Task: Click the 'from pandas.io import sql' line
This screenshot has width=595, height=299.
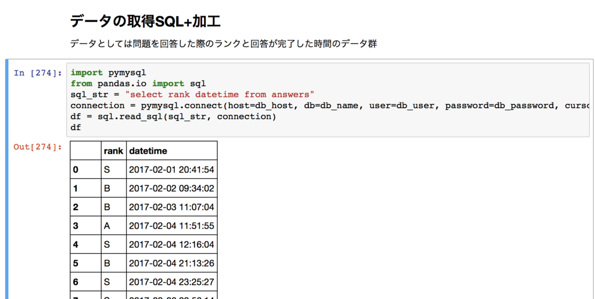Action: [138, 84]
